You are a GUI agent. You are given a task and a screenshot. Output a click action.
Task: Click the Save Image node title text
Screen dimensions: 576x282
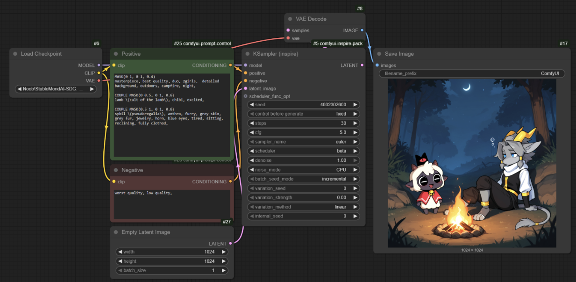coord(399,54)
